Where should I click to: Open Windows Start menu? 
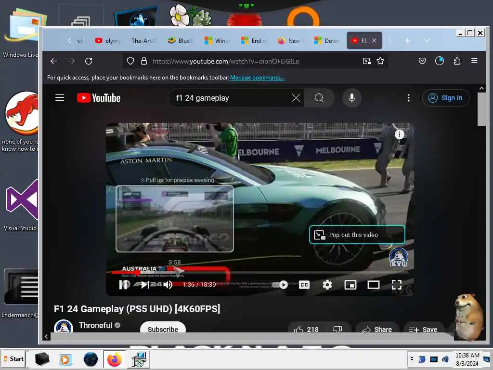coord(13,358)
